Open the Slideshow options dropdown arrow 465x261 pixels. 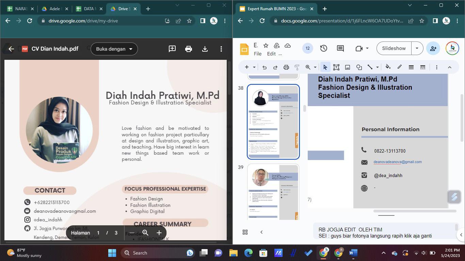(417, 48)
